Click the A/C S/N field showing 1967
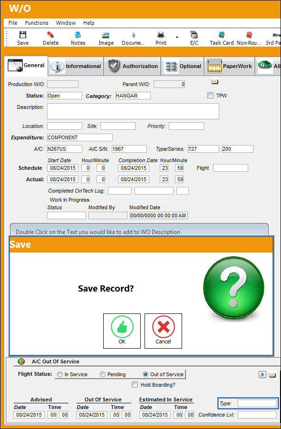Viewport: 281px width, 429px height. [129, 149]
